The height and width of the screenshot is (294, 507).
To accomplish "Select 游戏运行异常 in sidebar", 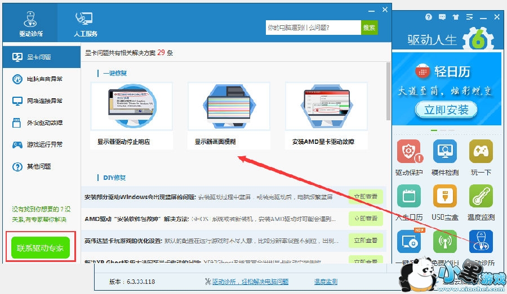I will 41,144.
